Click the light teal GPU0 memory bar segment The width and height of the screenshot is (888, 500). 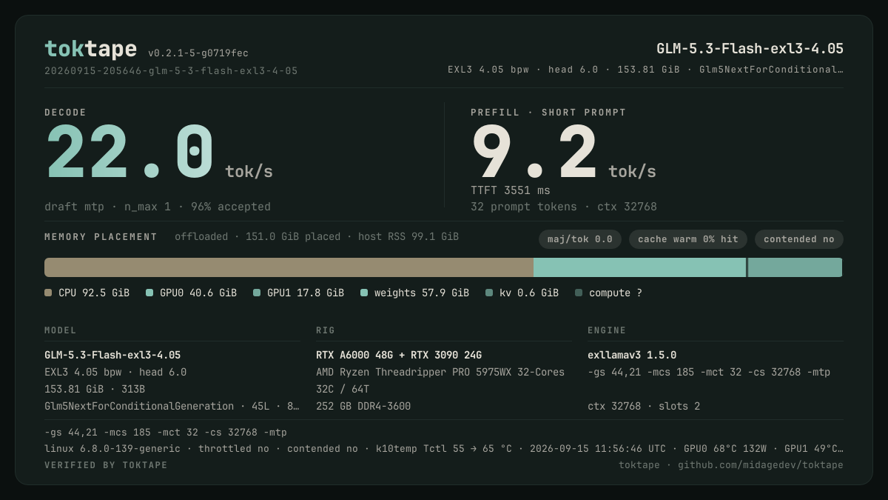coord(640,267)
